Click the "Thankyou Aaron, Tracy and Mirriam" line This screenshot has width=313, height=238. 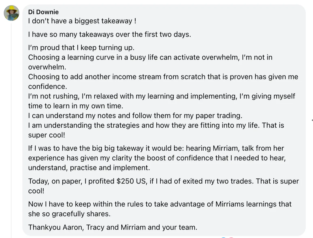click(x=113, y=227)
